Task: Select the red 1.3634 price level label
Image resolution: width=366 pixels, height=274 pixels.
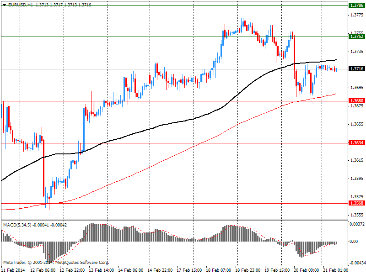Action: click(x=357, y=143)
